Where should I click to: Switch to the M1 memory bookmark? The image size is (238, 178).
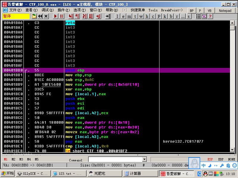click(x=6, y=159)
